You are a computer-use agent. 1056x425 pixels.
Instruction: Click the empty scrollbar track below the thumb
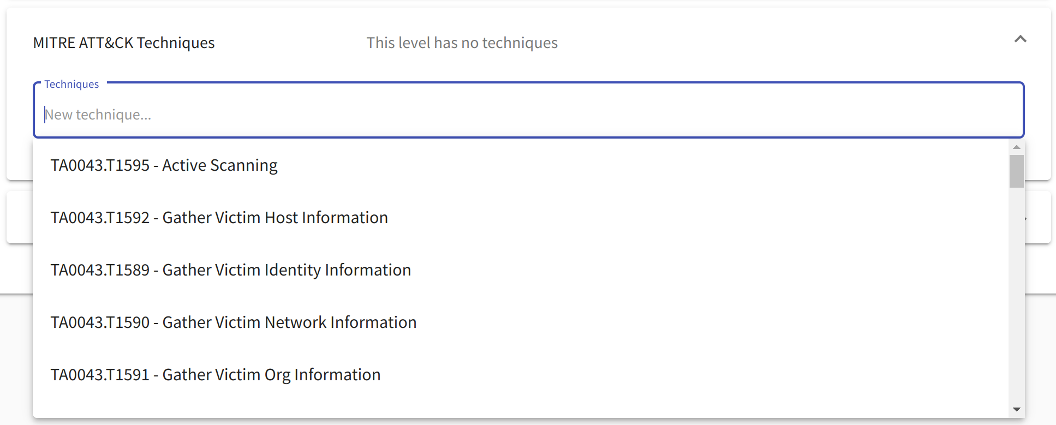1016,295
